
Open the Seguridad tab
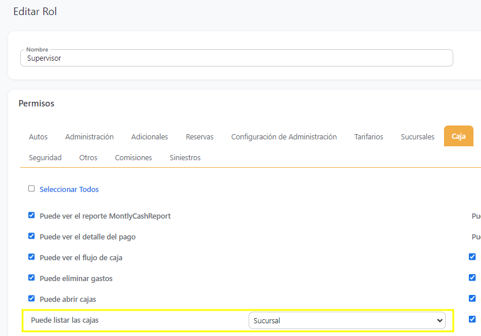[x=45, y=158]
